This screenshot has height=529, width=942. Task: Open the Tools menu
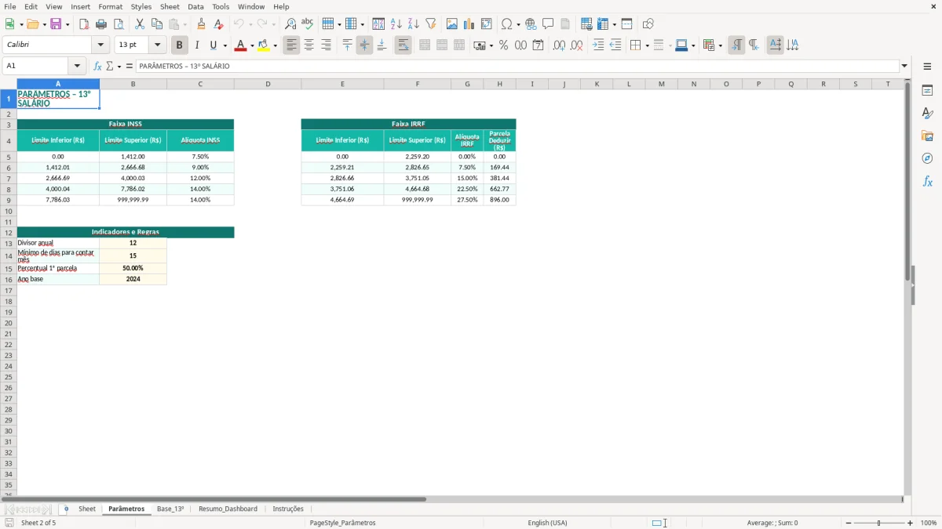pyautogui.click(x=221, y=6)
